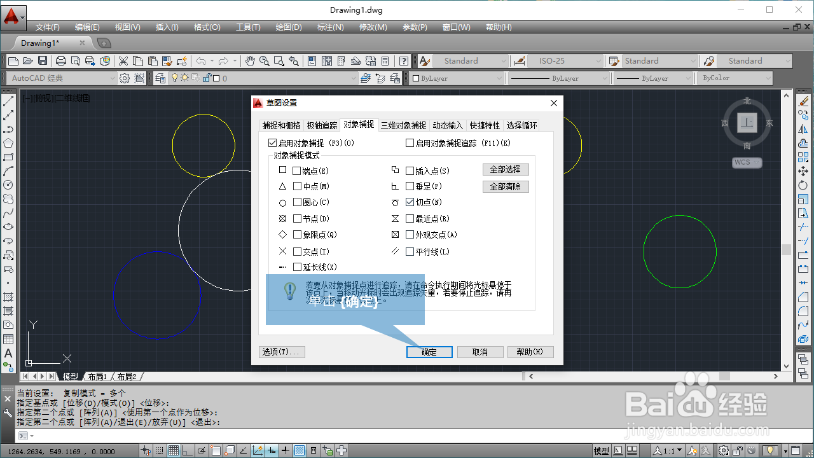Check the 中点(M) midpoint checkbox
The image size is (814, 458).
(297, 186)
